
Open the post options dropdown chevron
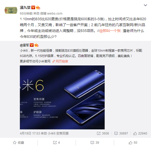tap(145, 5)
